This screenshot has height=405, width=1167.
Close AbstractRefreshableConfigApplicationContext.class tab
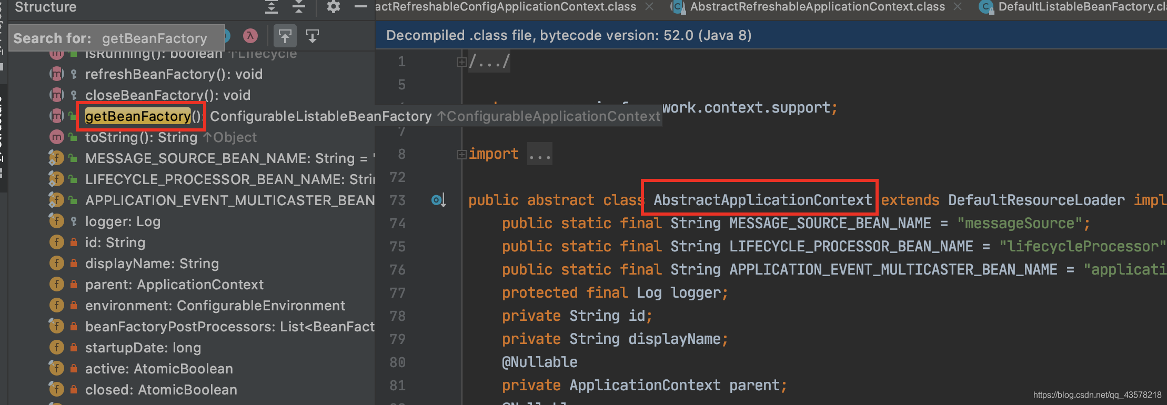click(x=650, y=7)
